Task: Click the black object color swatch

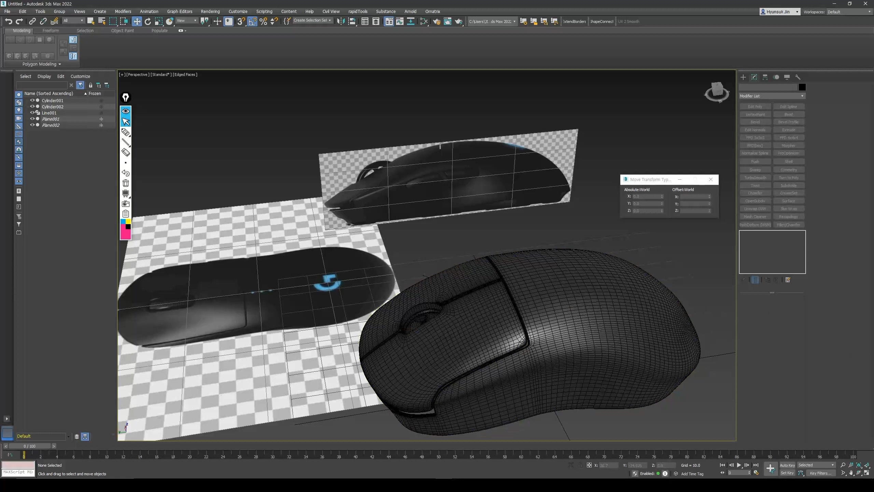Action: click(802, 87)
